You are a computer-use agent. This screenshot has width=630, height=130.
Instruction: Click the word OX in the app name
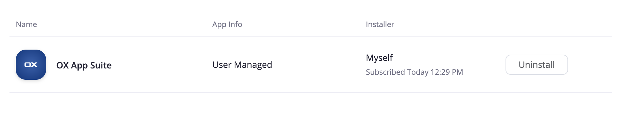[x=62, y=65]
